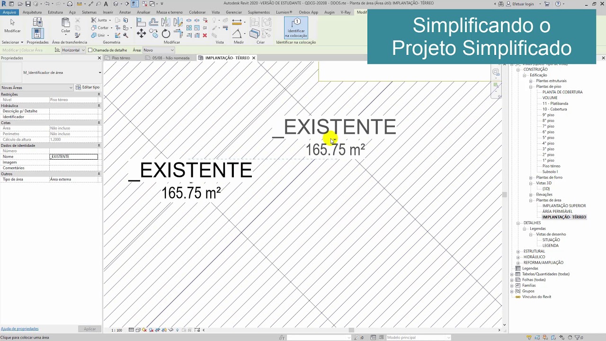Open the Anotar ribbon tab
606x341 pixels.
coord(125,12)
